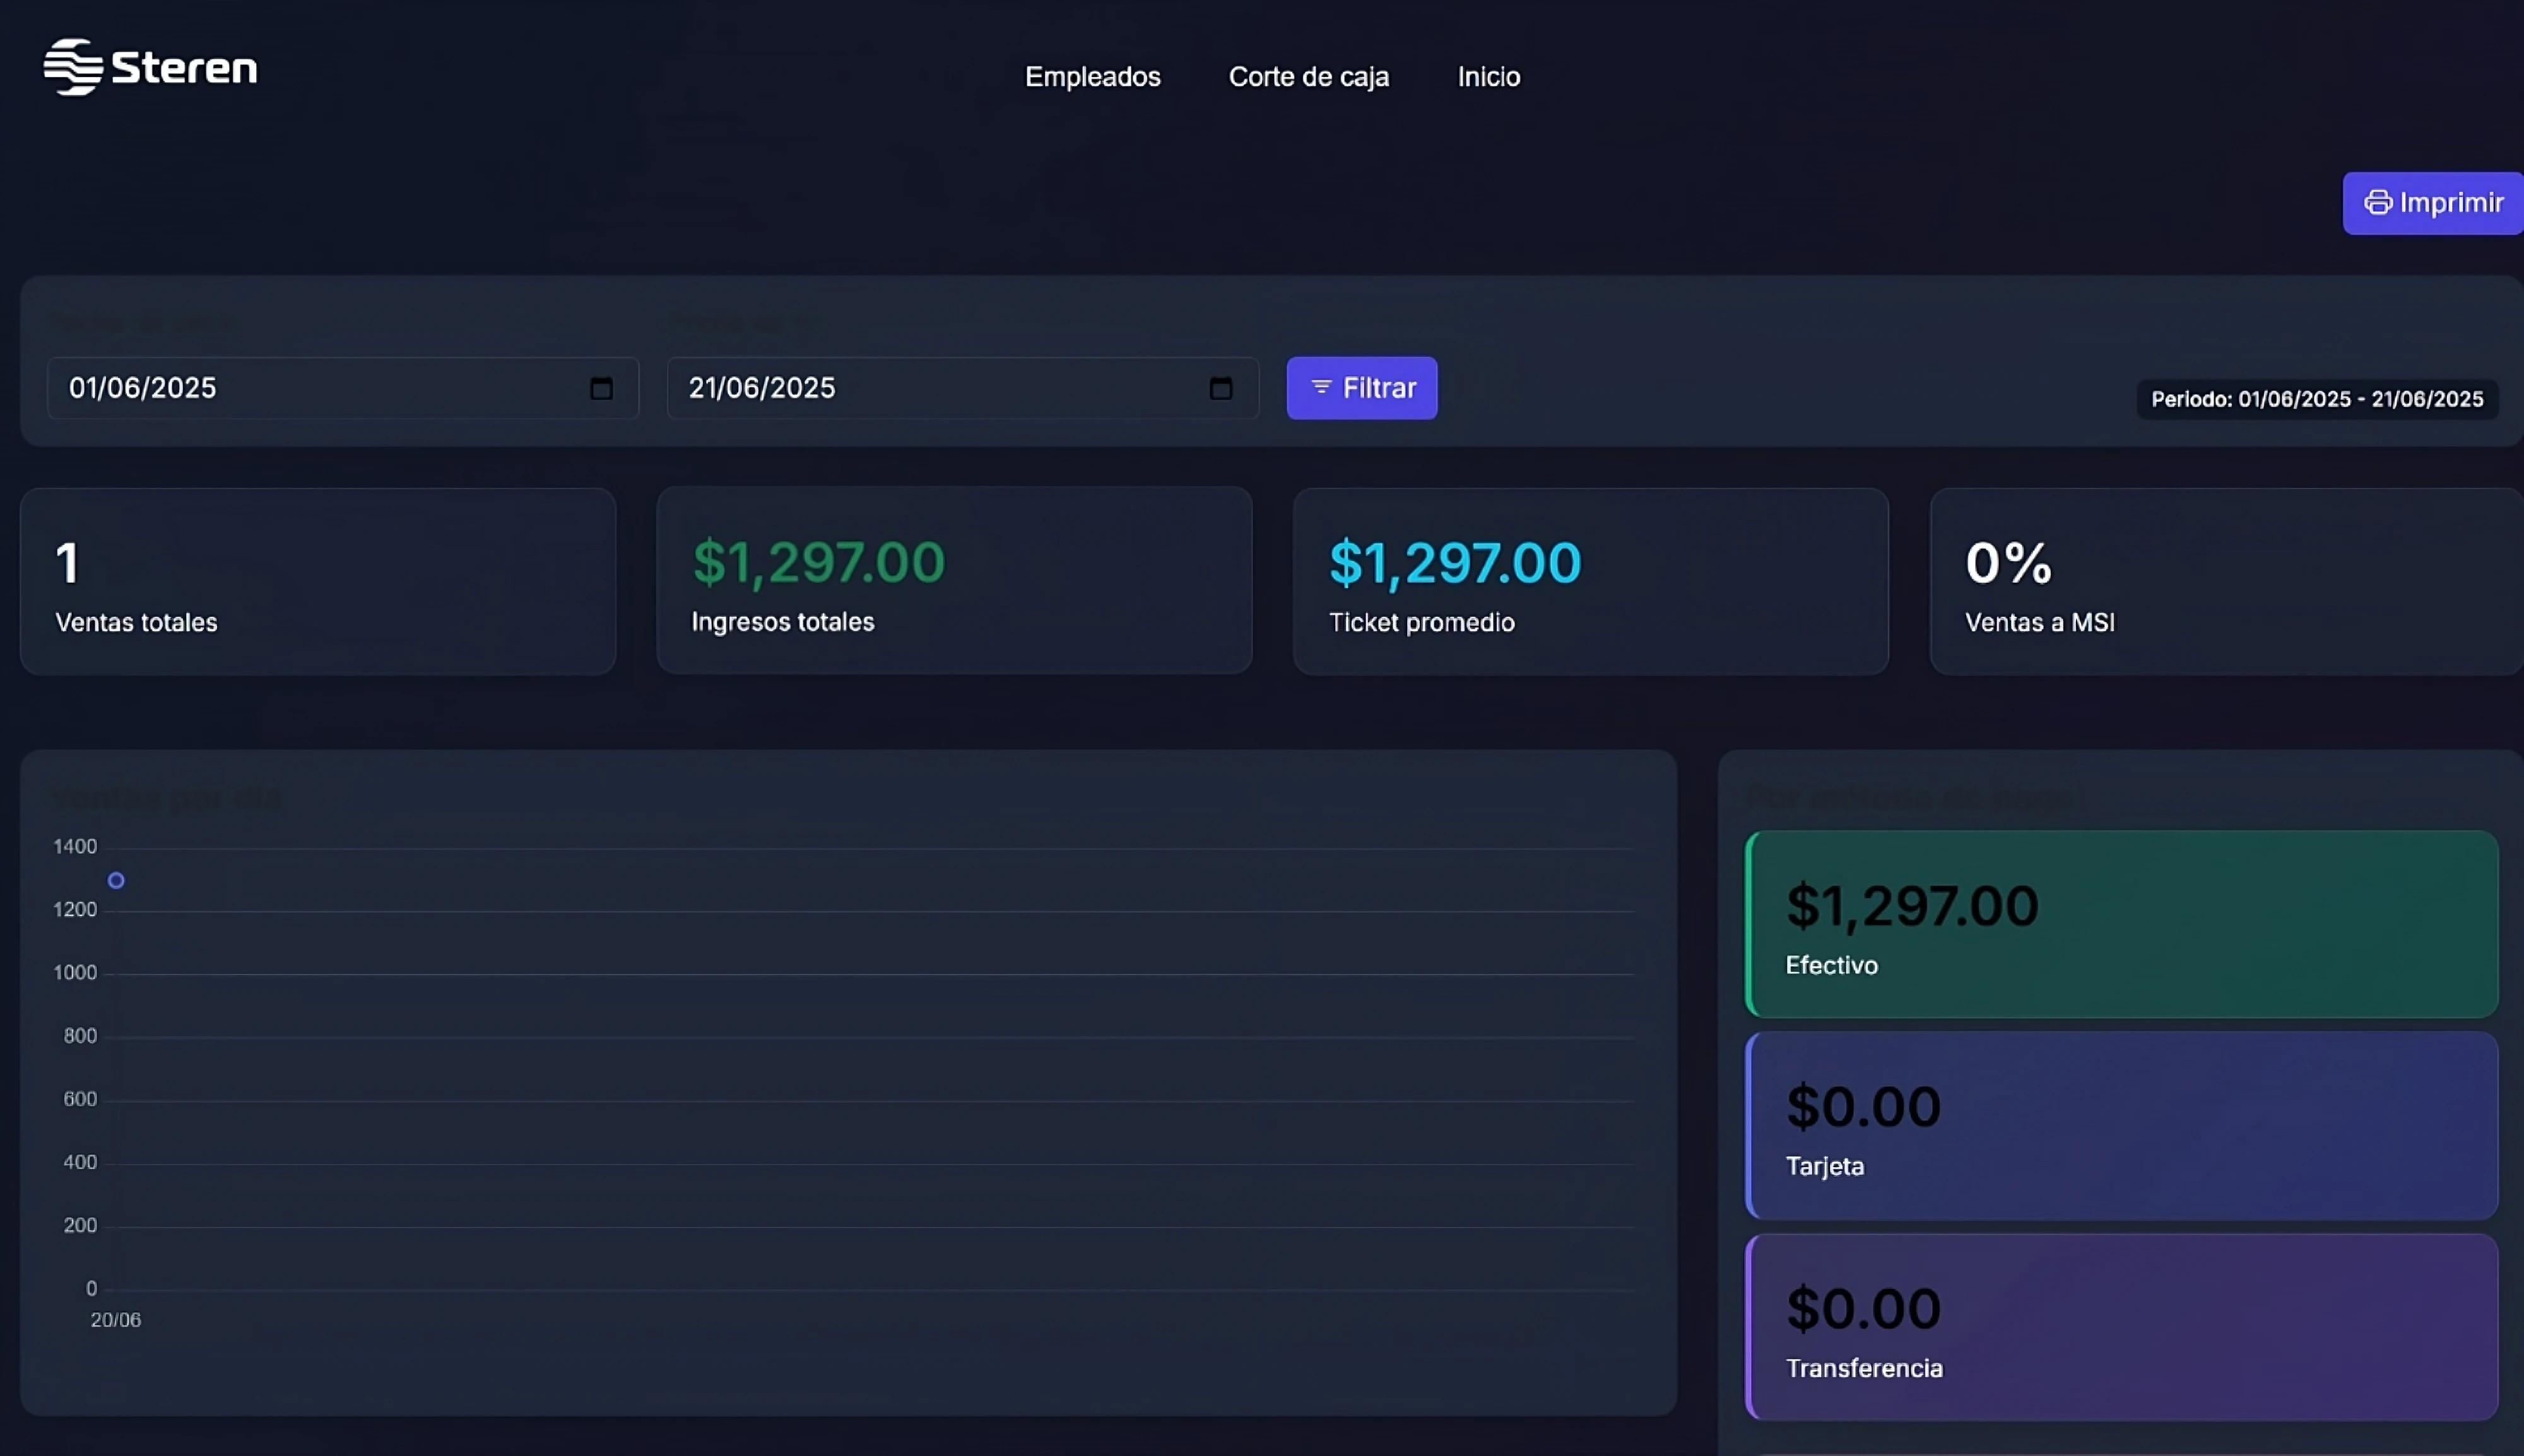This screenshot has width=2524, height=1456.
Task: Edit the start date field 01/06/2025
Action: [x=343, y=388]
